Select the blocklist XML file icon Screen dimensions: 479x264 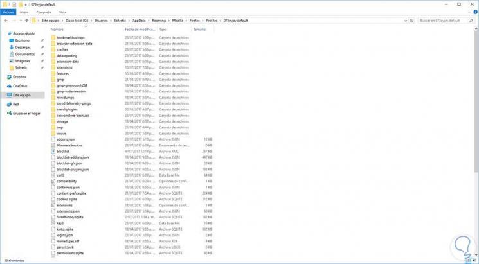coord(53,152)
